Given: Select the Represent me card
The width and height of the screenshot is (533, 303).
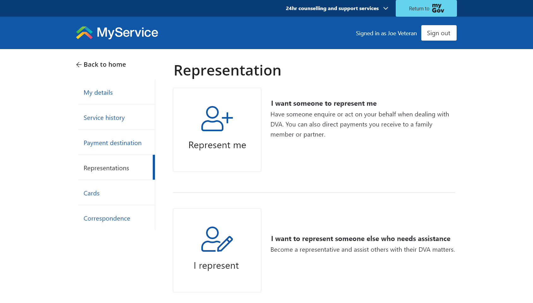Looking at the screenshot, I should (217, 130).
